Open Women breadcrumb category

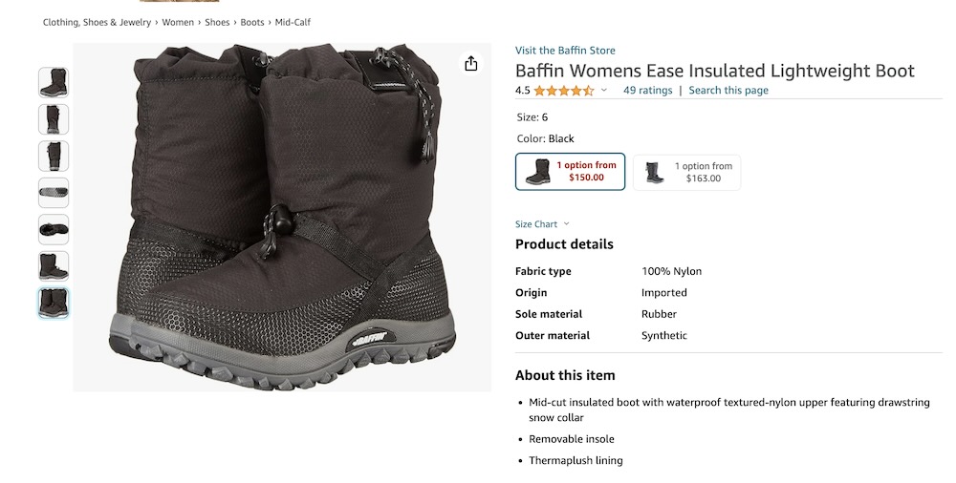coord(178,22)
